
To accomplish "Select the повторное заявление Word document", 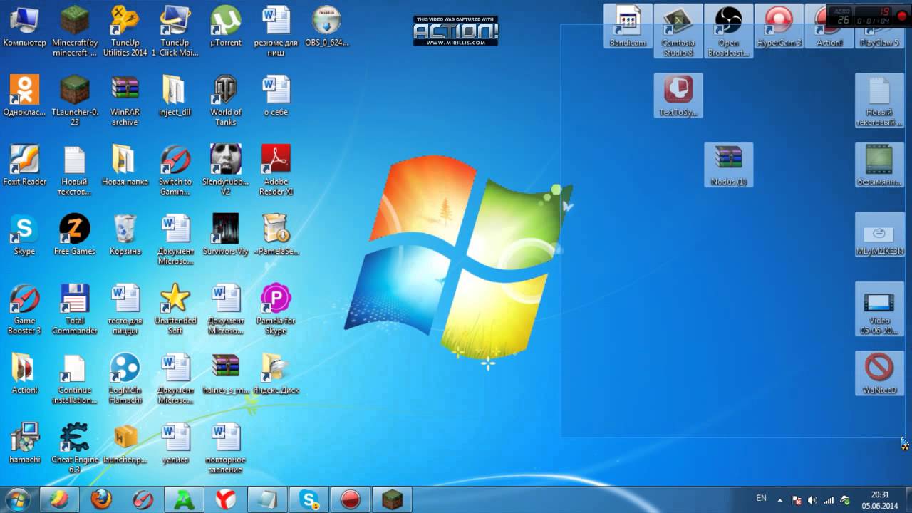I will click(x=226, y=449).
